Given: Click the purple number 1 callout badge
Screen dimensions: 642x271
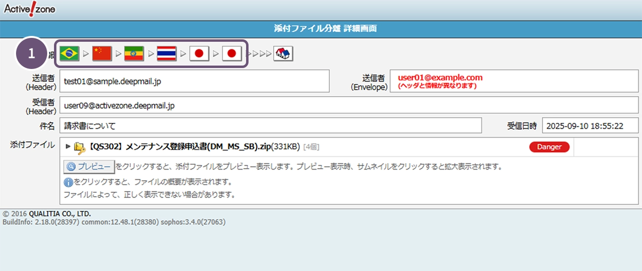Looking at the screenshot, I should coord(32,54).
